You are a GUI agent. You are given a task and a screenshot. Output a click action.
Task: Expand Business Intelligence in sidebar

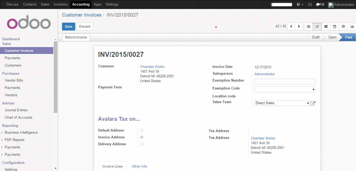pos(21,132)
